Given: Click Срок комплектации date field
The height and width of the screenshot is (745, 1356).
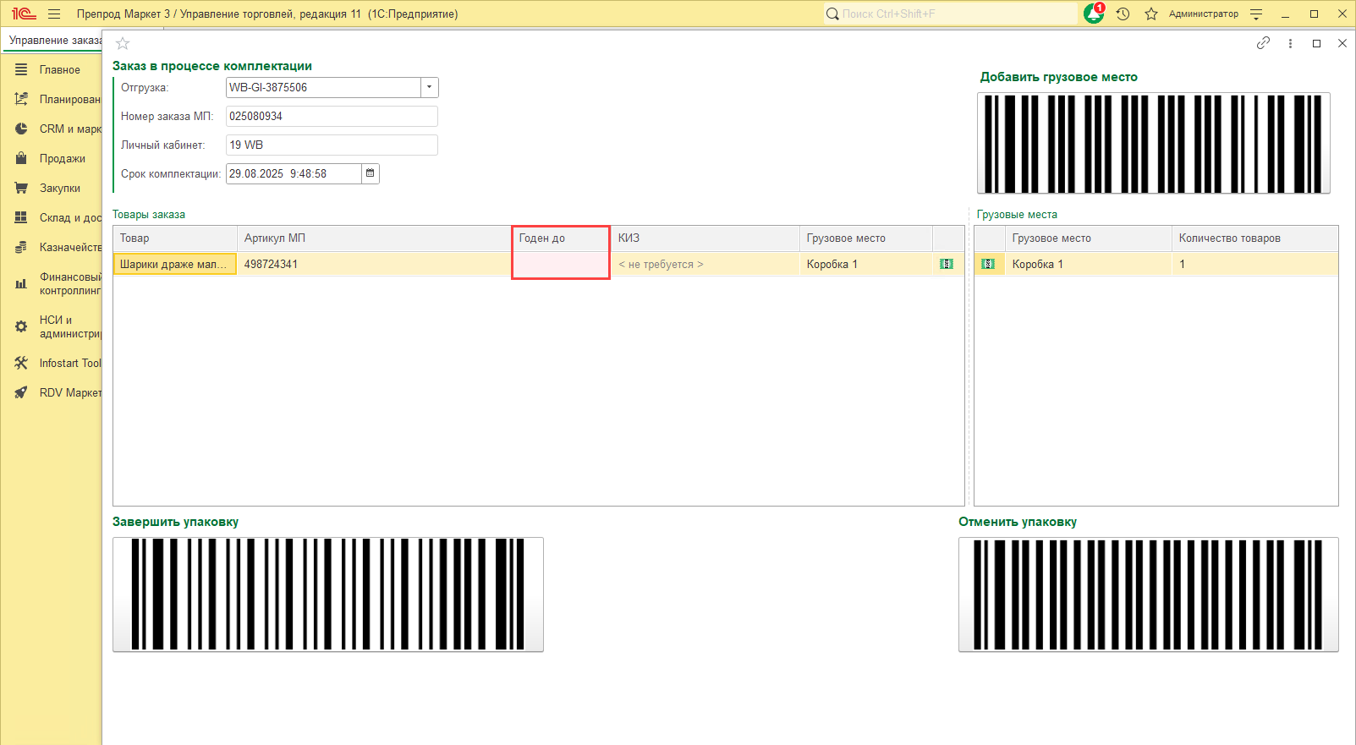Looking at the screenshot, I should click(294, 173).
